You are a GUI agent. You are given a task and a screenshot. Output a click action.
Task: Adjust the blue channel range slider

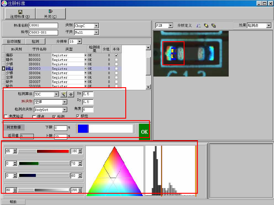pos(44,175)
